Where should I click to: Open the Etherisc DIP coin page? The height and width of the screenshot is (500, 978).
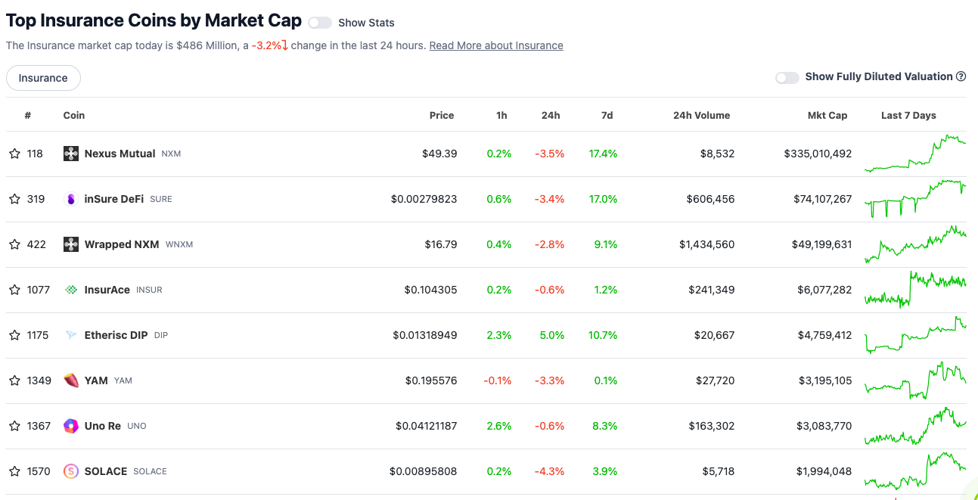click(116, 335)
